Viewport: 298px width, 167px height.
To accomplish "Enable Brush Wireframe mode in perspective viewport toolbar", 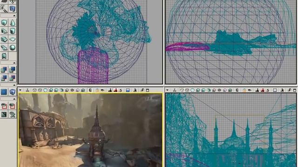I will coord(34,90).
